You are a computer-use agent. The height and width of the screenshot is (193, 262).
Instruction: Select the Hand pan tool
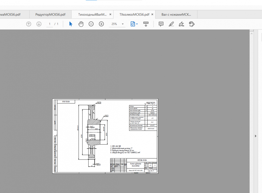click(x=81, y=24)
